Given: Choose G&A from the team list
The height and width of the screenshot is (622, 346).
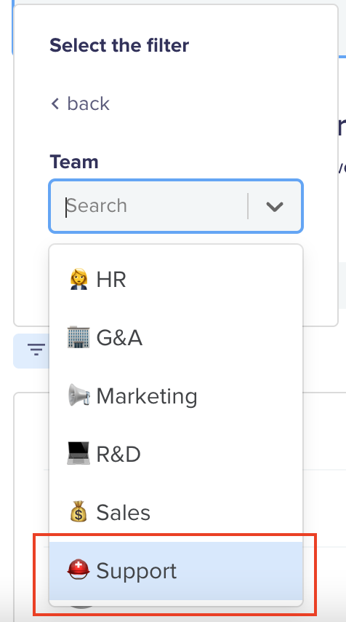Looking at the screenshot, I should 176,337.
